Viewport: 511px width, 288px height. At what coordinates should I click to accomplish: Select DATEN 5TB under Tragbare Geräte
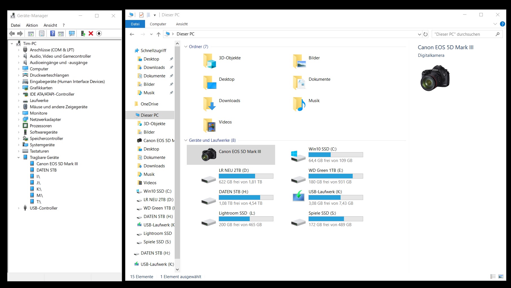pyautogui.click(x=46, y=170)
